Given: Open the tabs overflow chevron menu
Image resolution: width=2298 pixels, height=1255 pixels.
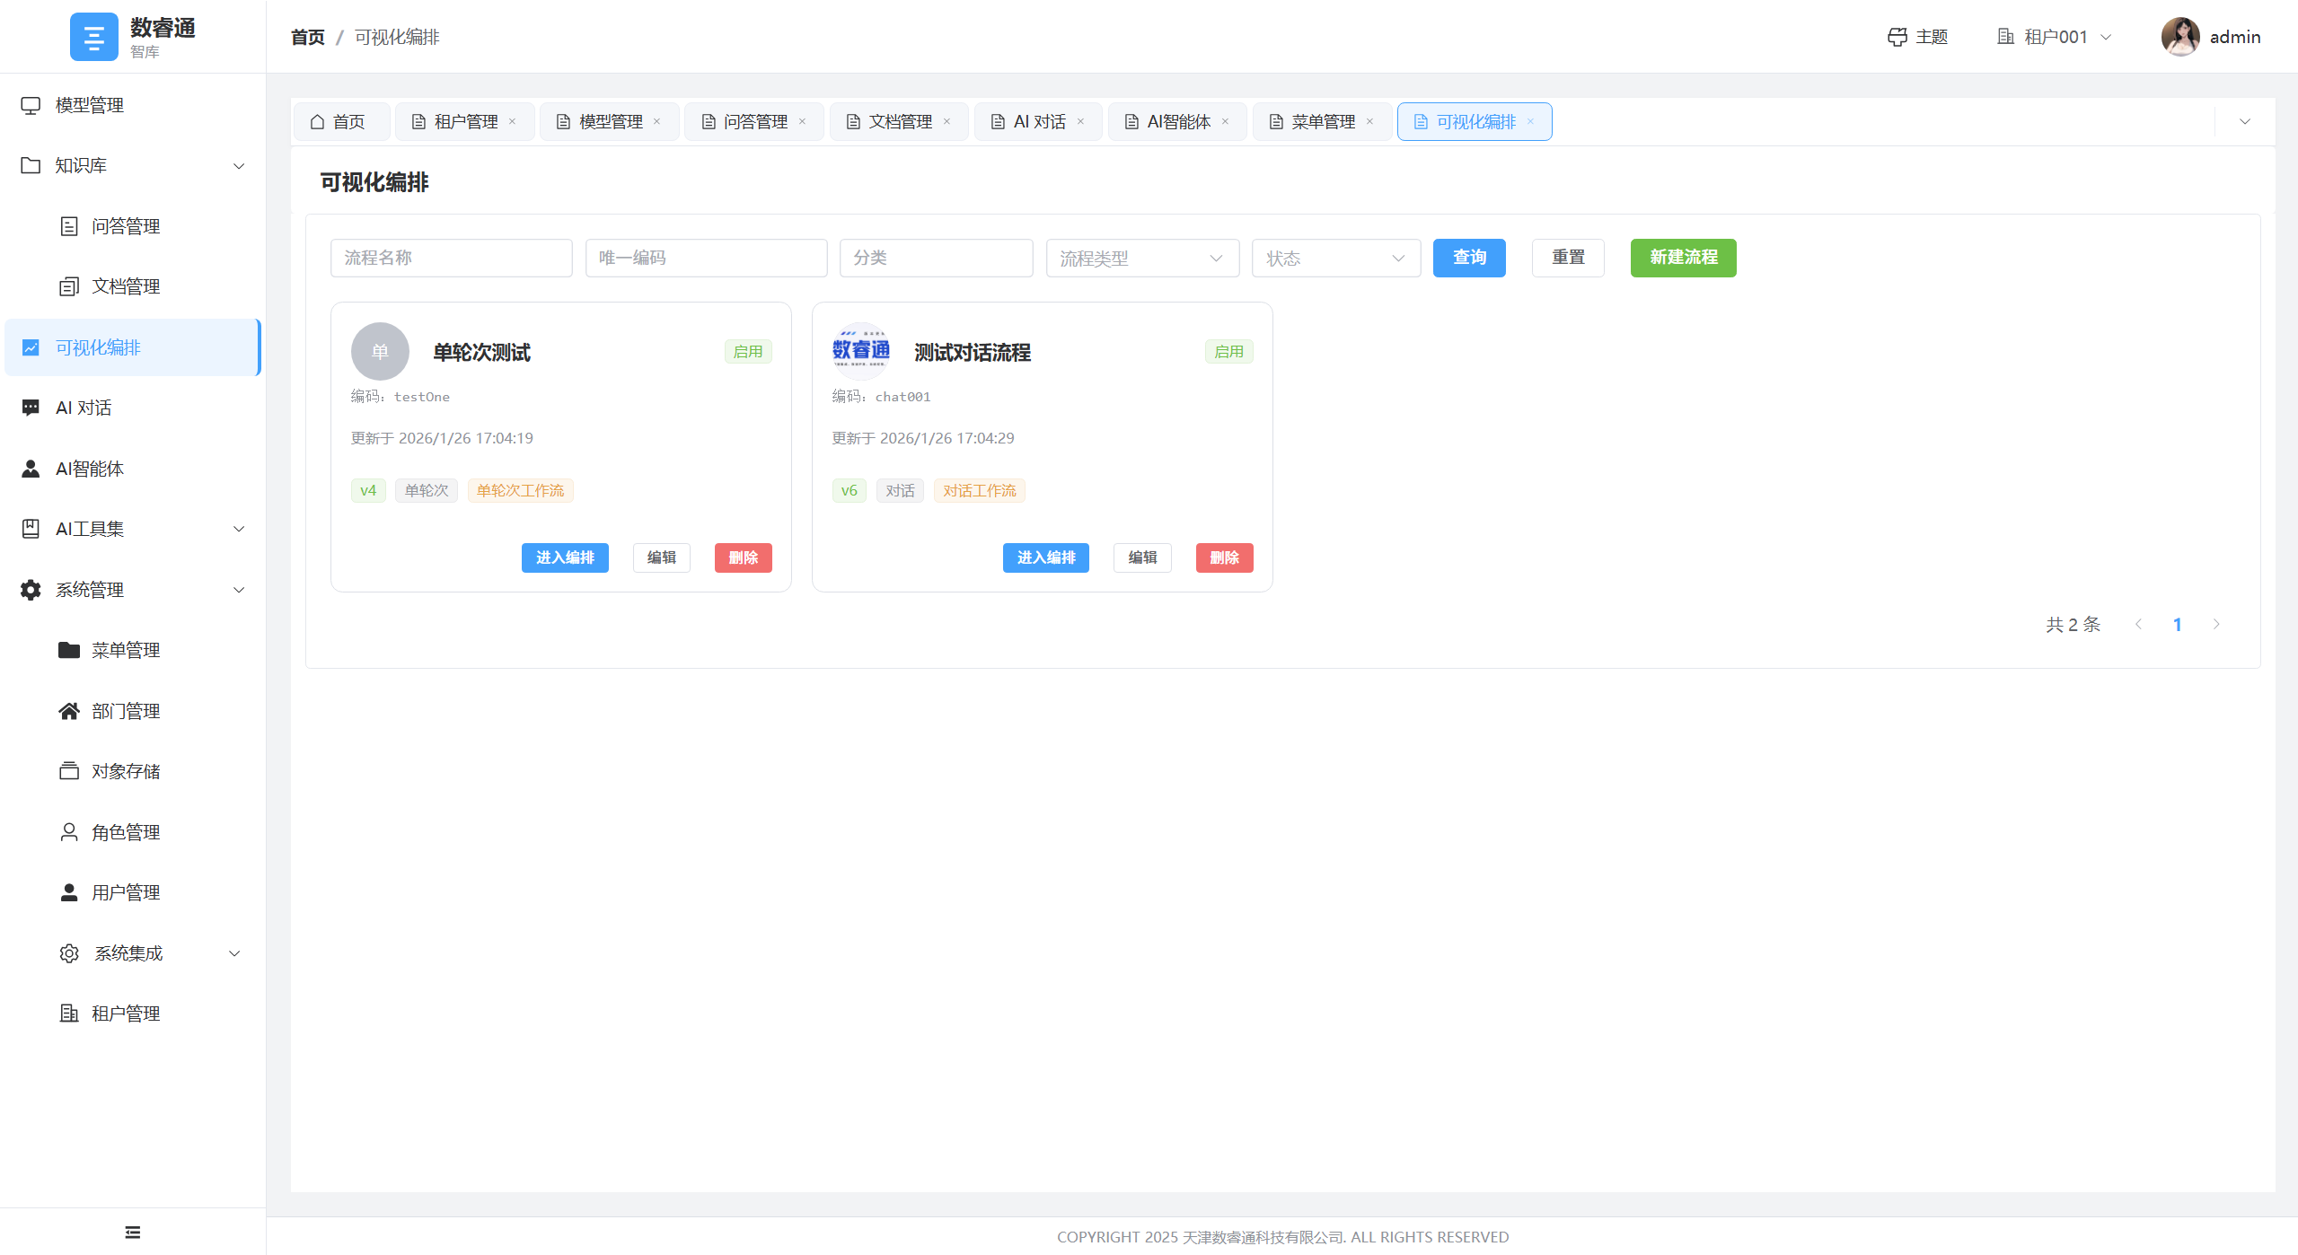Looking at the screenshot, I should [2244, 121].
